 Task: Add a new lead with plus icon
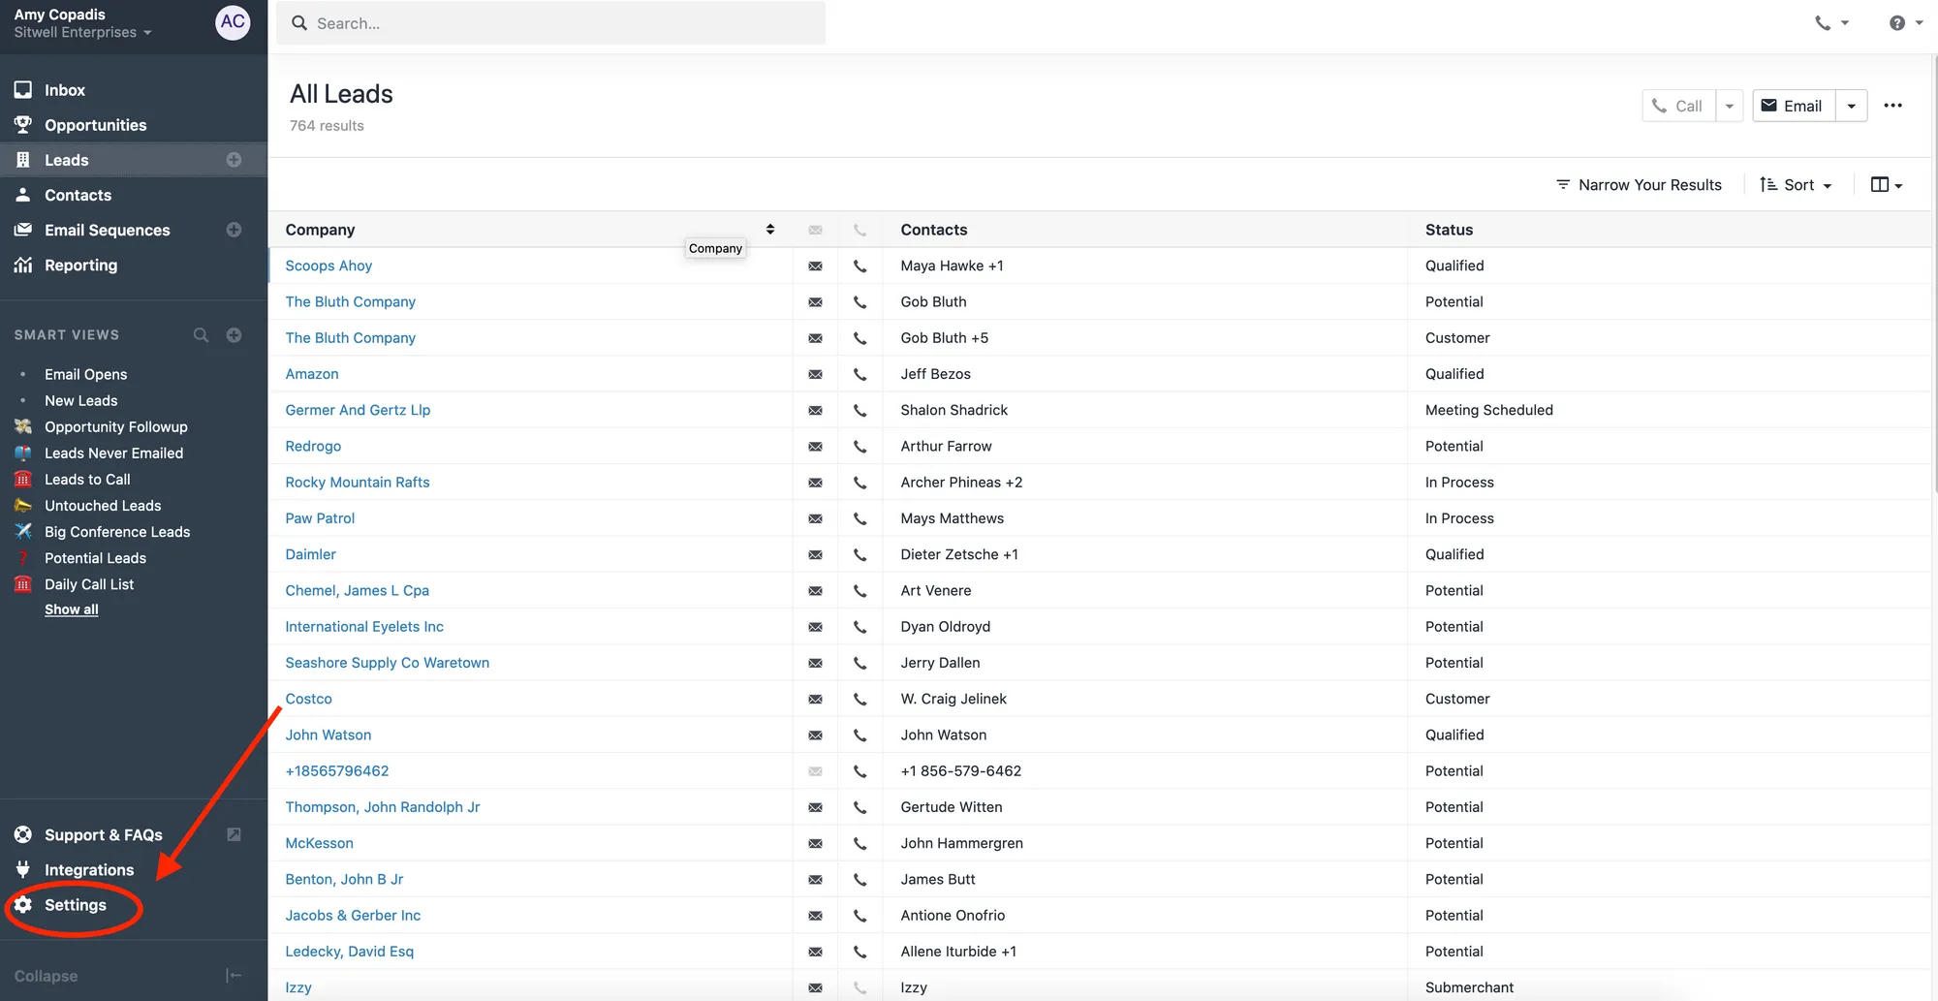[234, 160]
